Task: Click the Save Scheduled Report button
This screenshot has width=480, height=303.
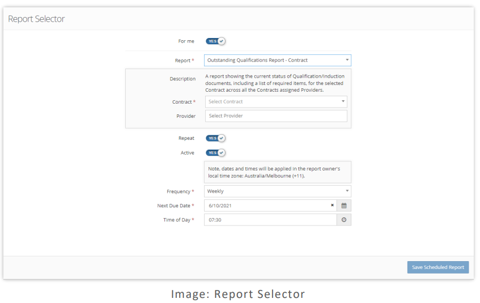Action: click(437, 267)
